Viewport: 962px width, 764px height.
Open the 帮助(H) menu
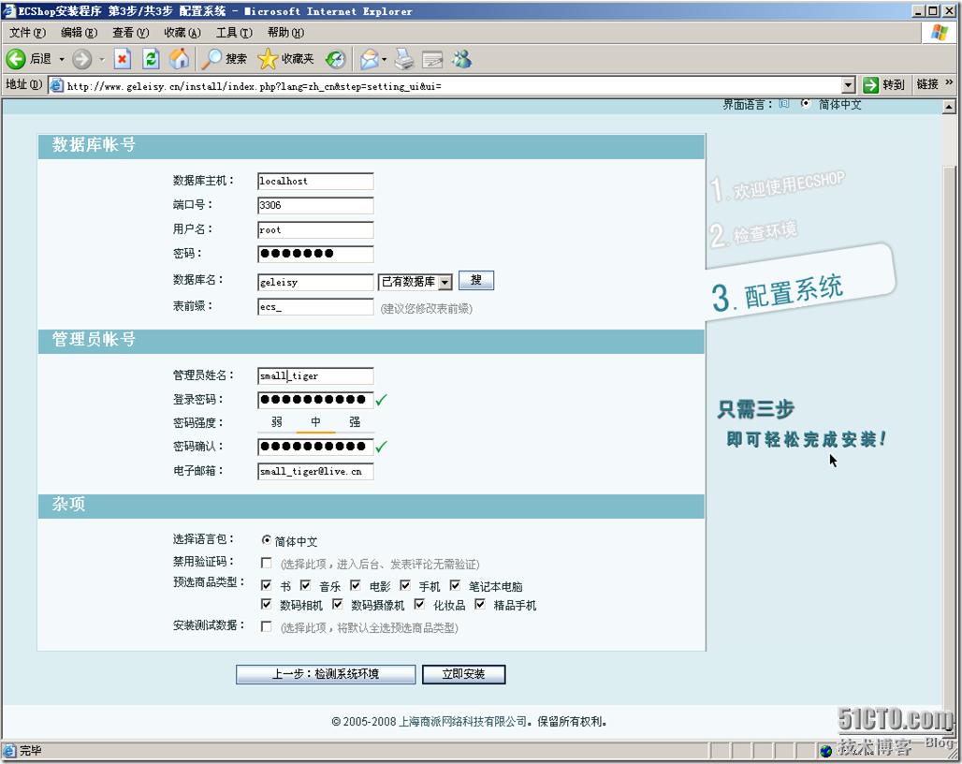click(285, 33)
